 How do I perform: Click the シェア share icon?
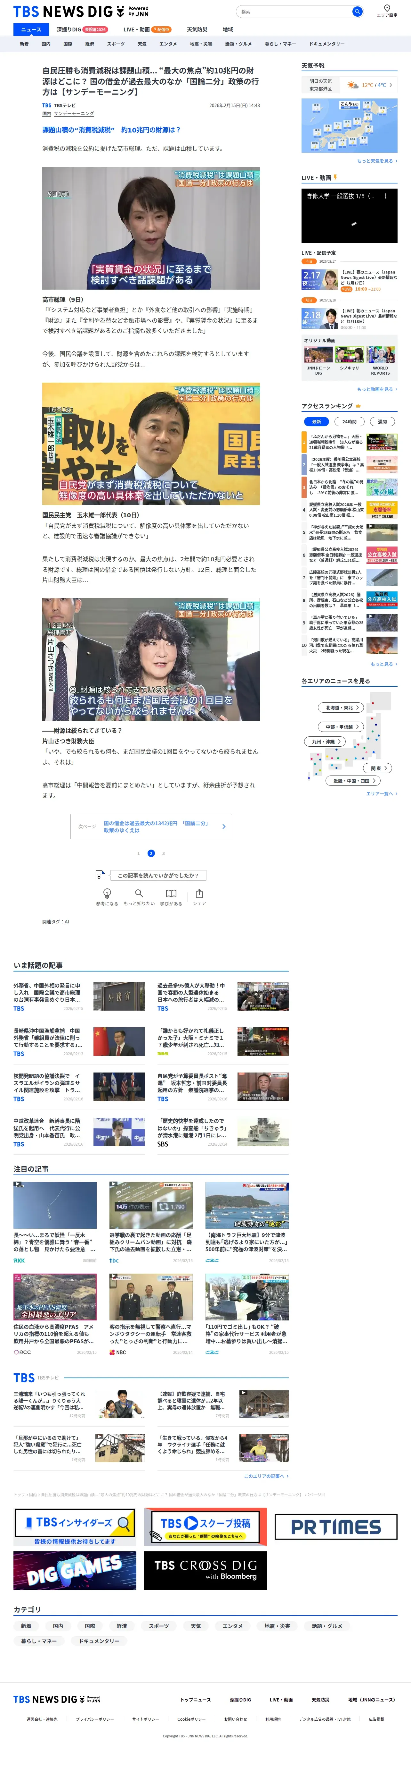pos(199,897)
